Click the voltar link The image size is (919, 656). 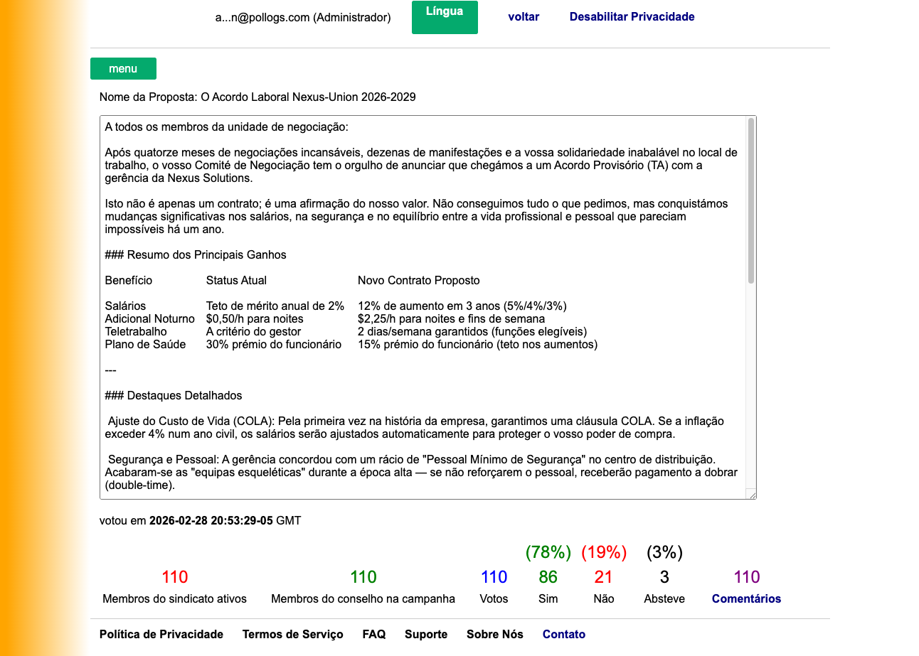point(524,16)
